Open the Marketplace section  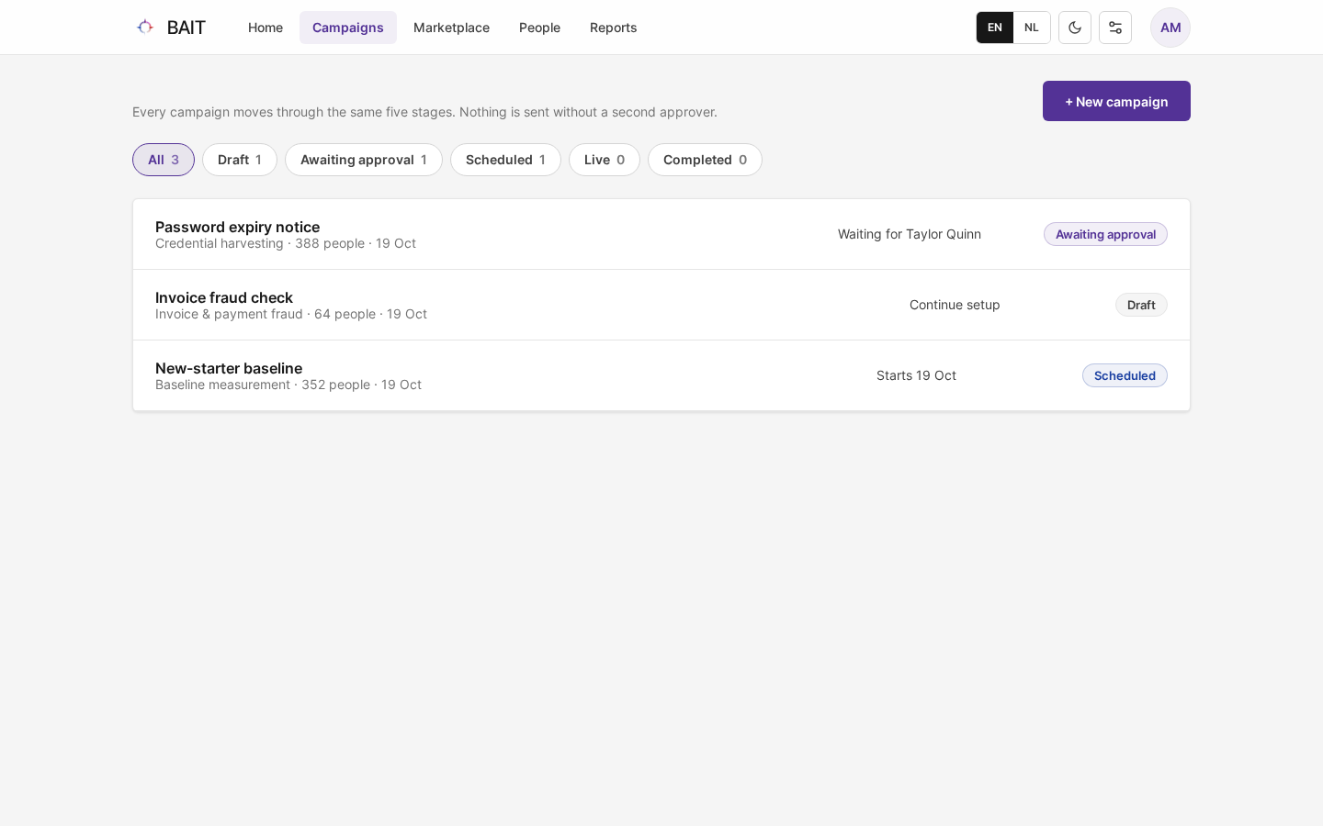click(x=451, y=28)
